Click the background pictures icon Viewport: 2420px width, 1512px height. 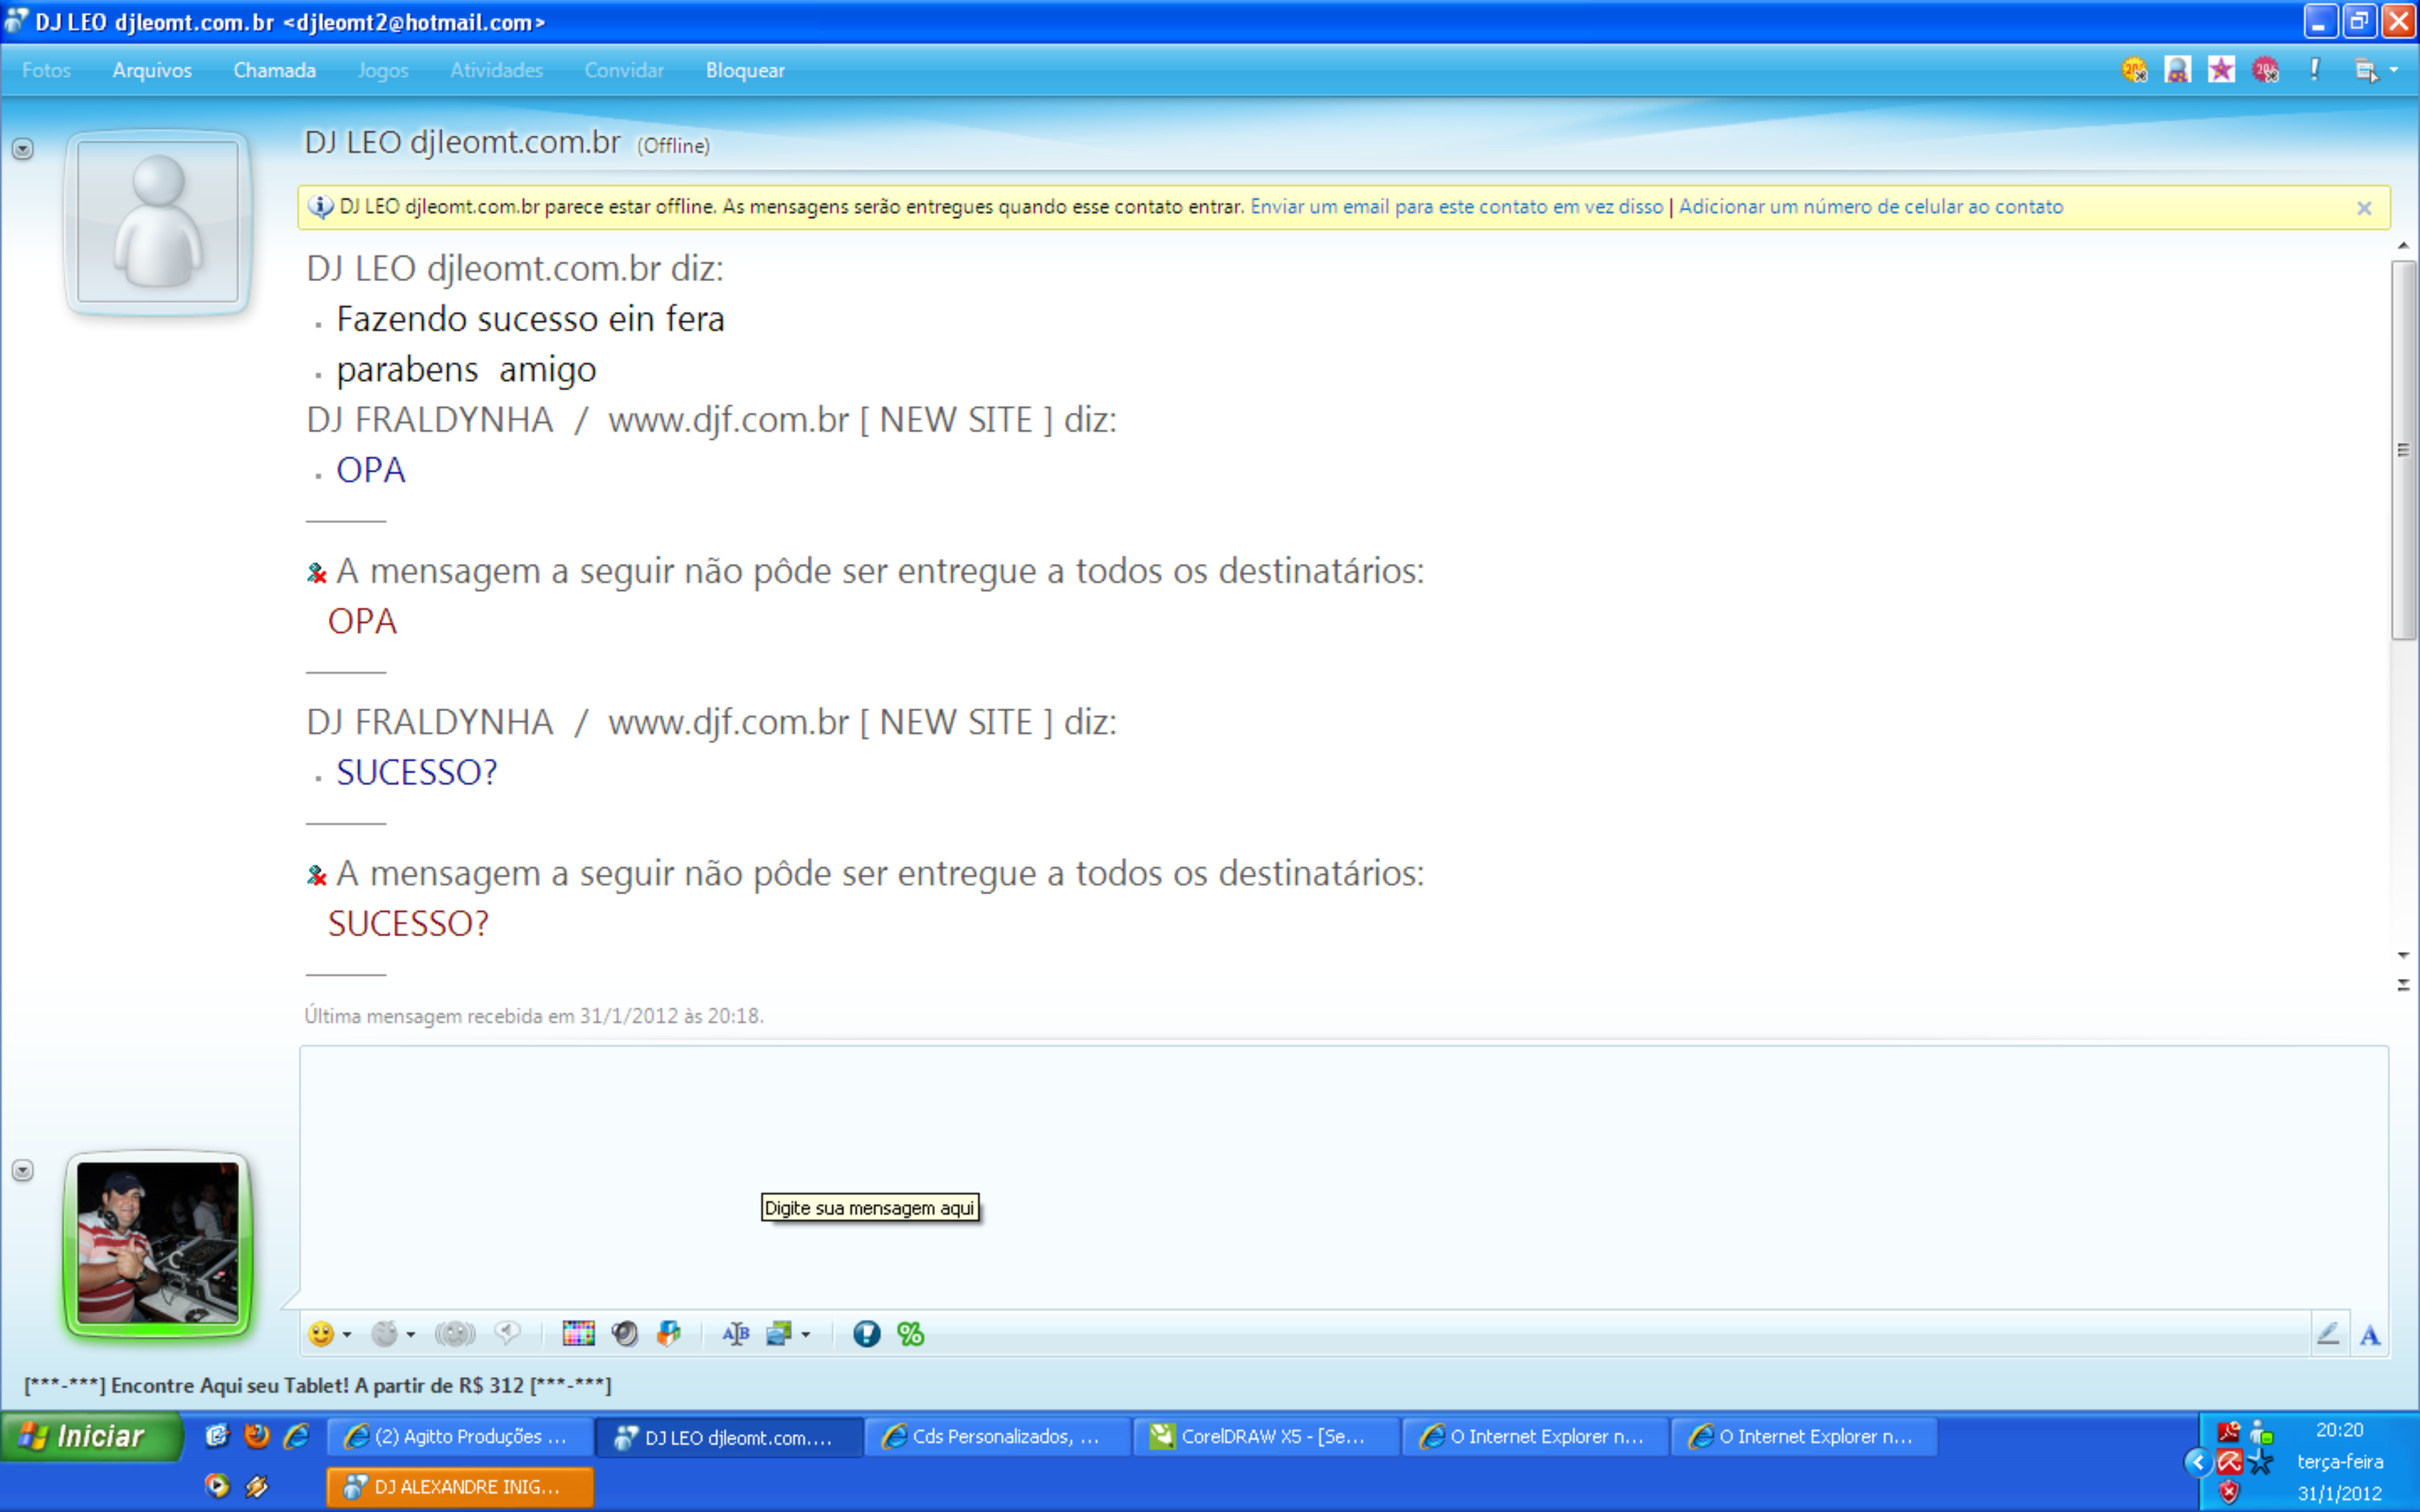tap(779, 1334)
